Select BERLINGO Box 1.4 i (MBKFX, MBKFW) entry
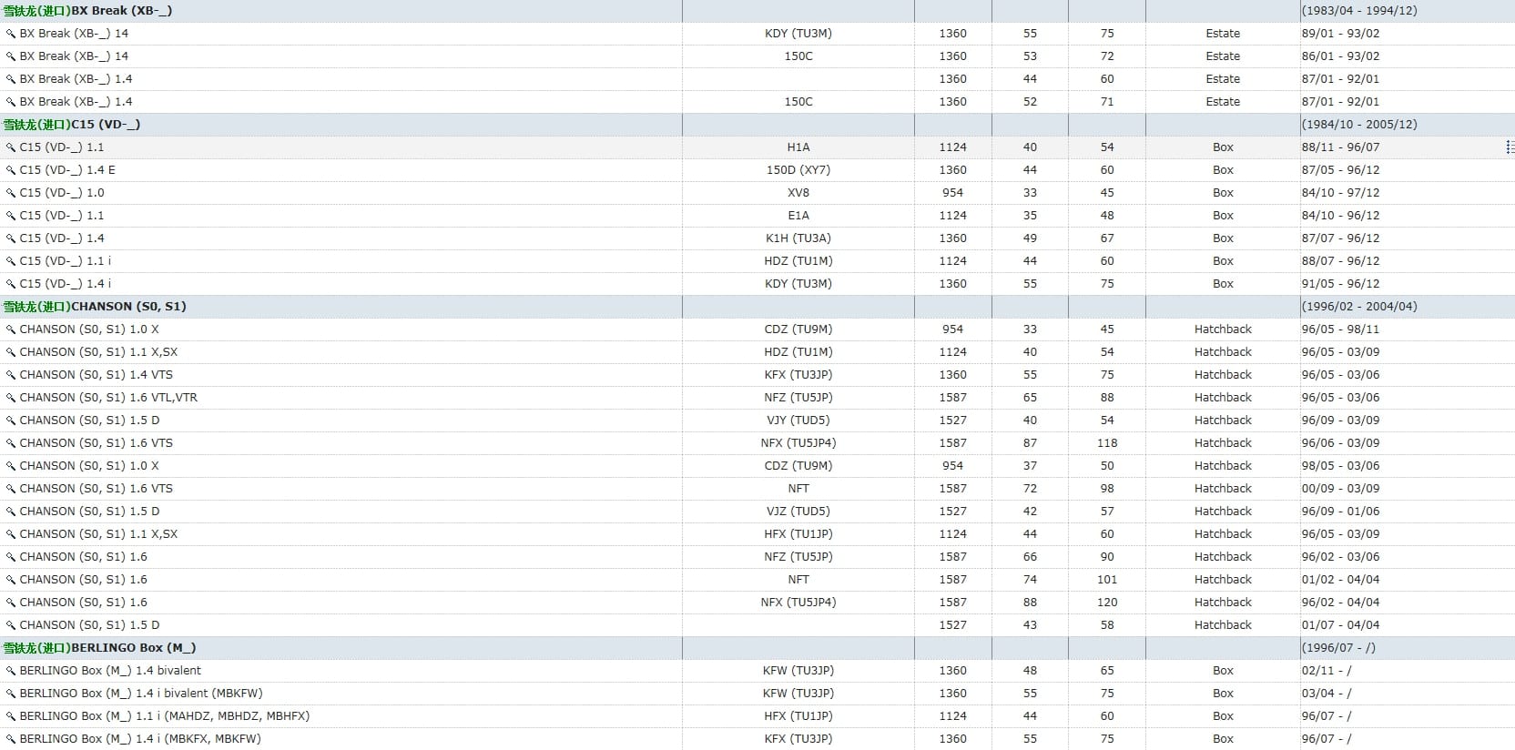The image size is (1515, 750). pyautogui.click(x=139, y=739)
